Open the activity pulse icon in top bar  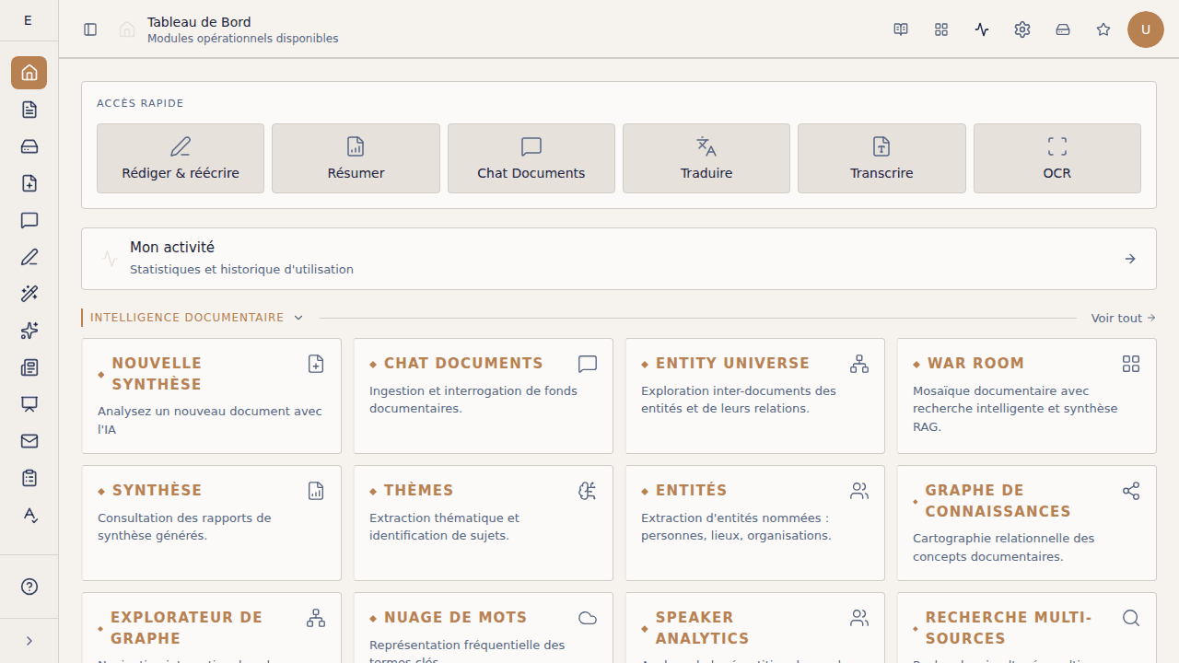click(x=981, y=29)
